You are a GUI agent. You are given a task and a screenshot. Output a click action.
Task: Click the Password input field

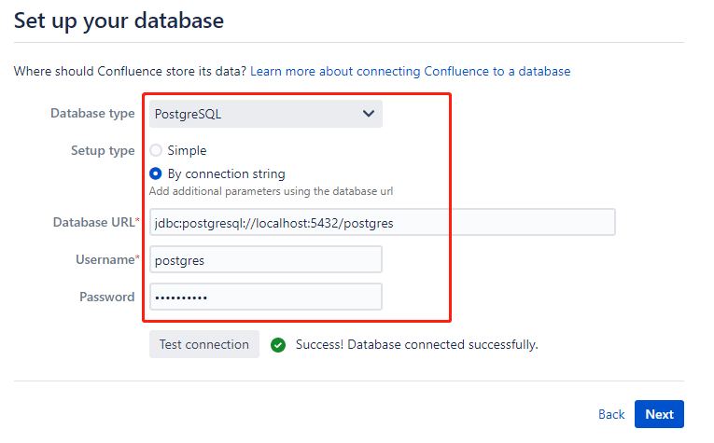(265, 297)
